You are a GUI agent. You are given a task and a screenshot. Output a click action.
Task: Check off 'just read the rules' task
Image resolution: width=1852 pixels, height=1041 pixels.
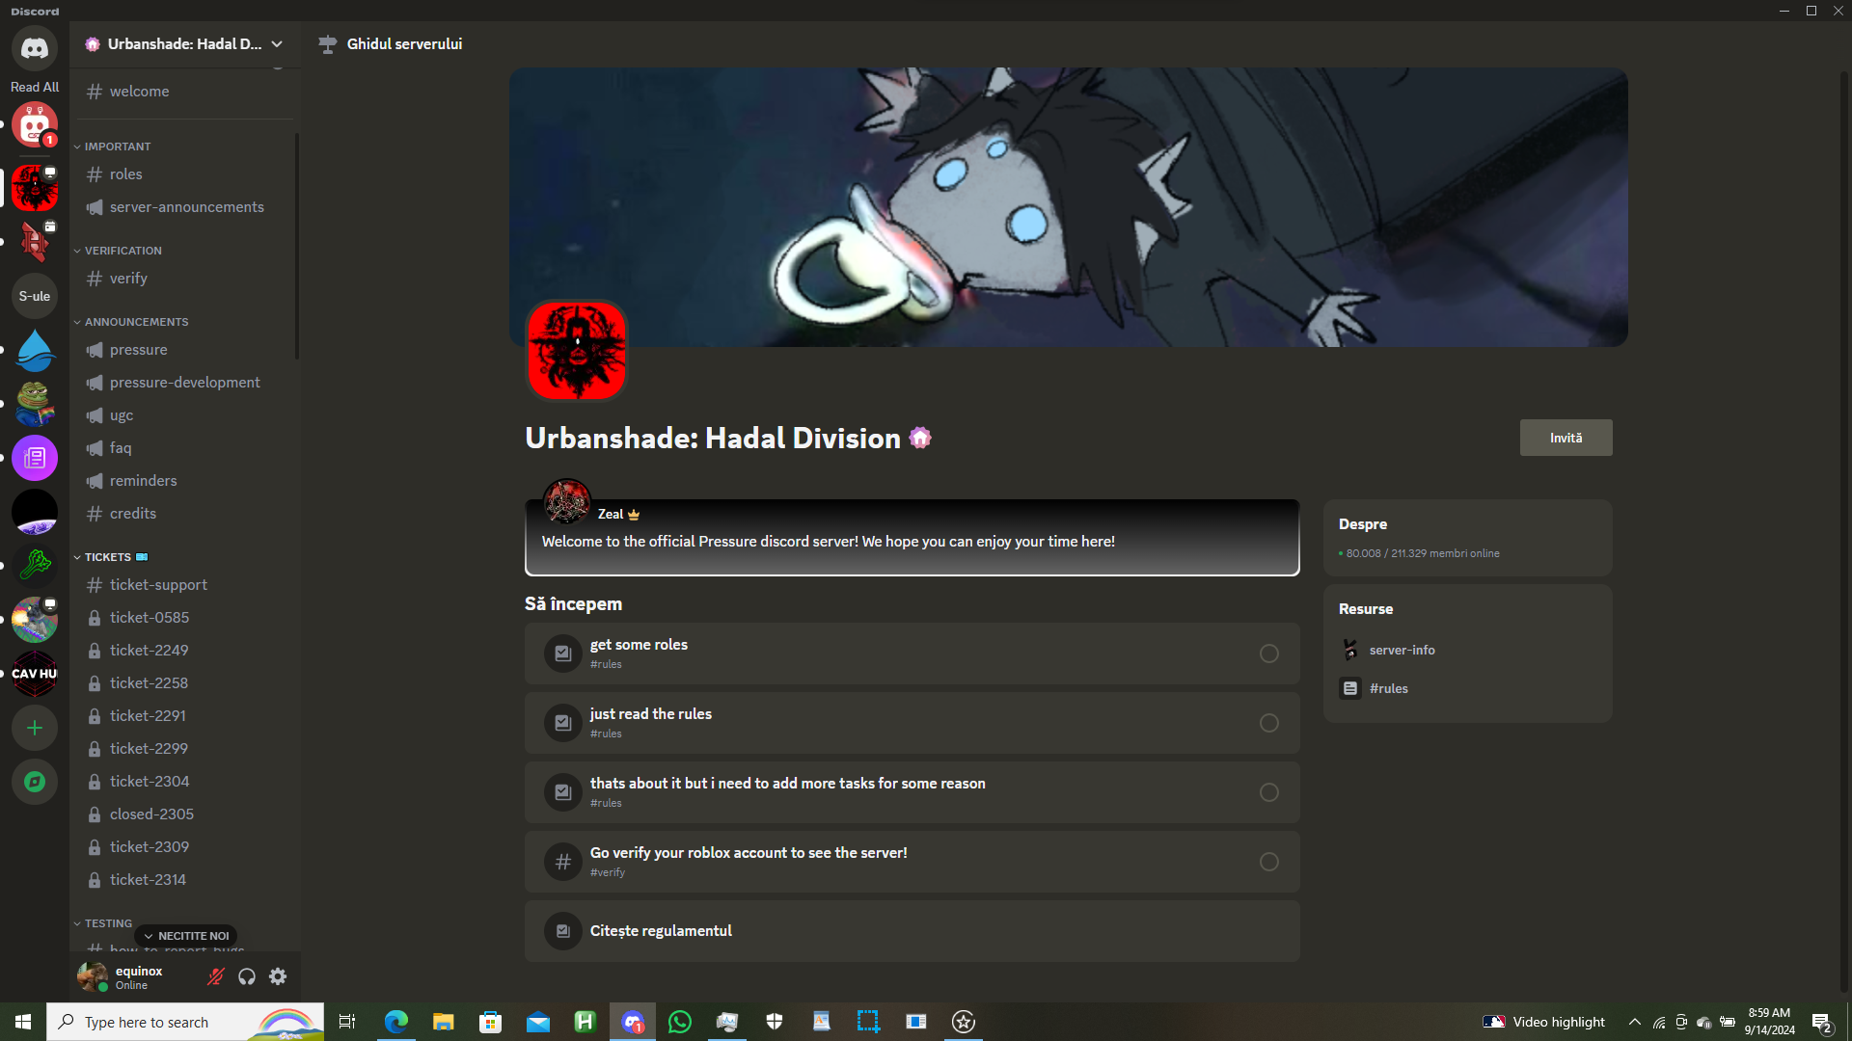tap(1268, 723)
